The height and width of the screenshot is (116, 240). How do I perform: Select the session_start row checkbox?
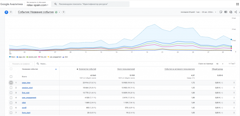coord(11,88)
